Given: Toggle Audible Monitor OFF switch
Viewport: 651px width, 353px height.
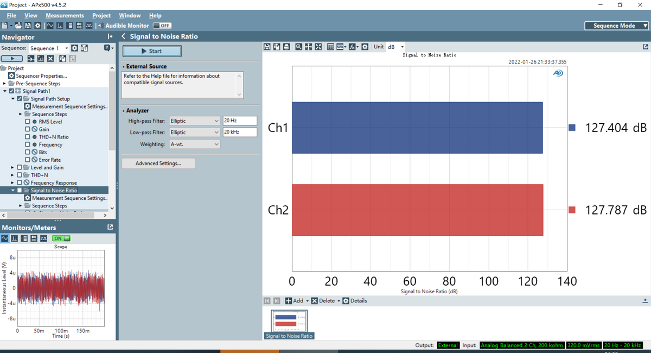Looking at the screenshot, I should (x=162, y=26).
